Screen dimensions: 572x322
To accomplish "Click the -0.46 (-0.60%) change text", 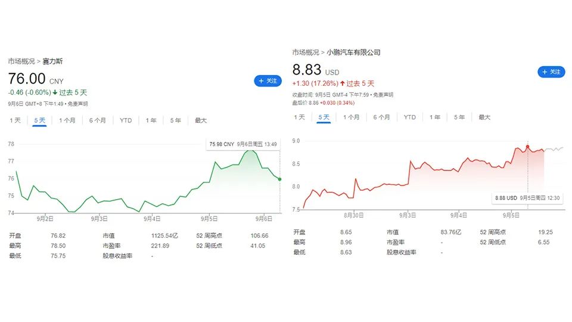I will (30, 93).
